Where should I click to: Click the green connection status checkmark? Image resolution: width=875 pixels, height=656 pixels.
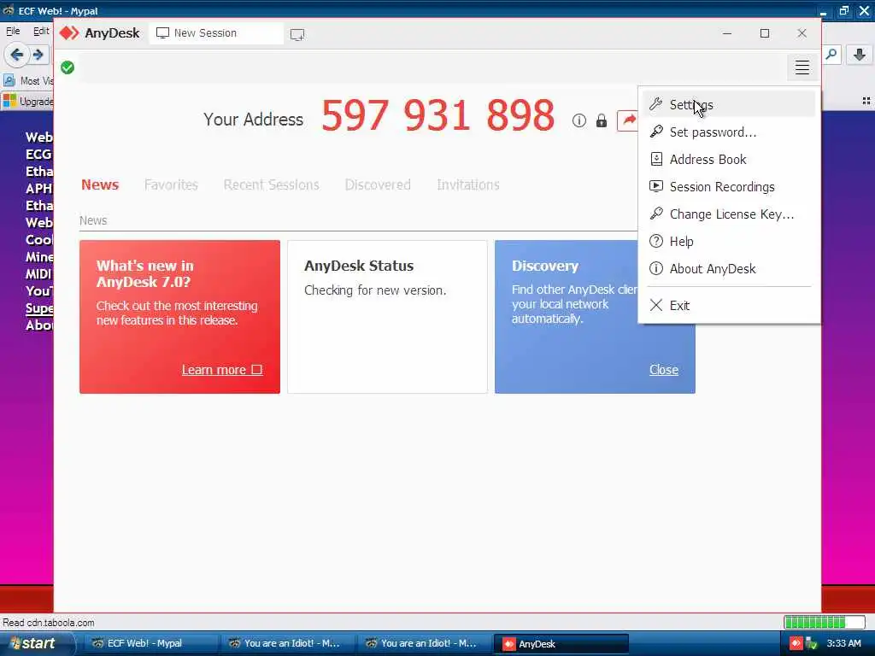[x=68, y=67]
